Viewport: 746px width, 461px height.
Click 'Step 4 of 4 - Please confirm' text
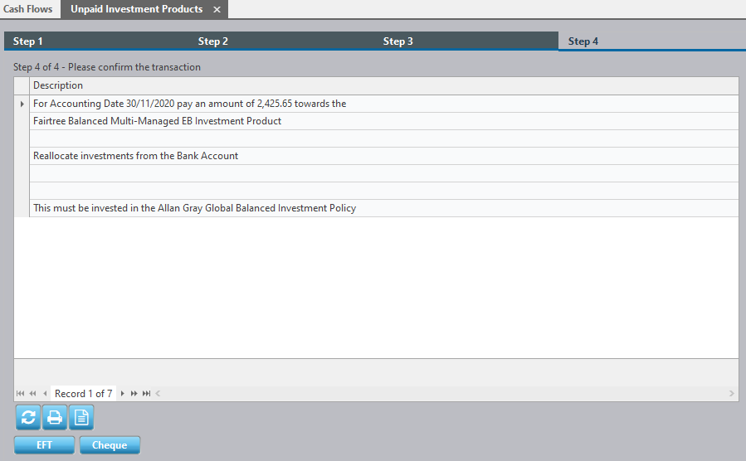pos(107,67)
